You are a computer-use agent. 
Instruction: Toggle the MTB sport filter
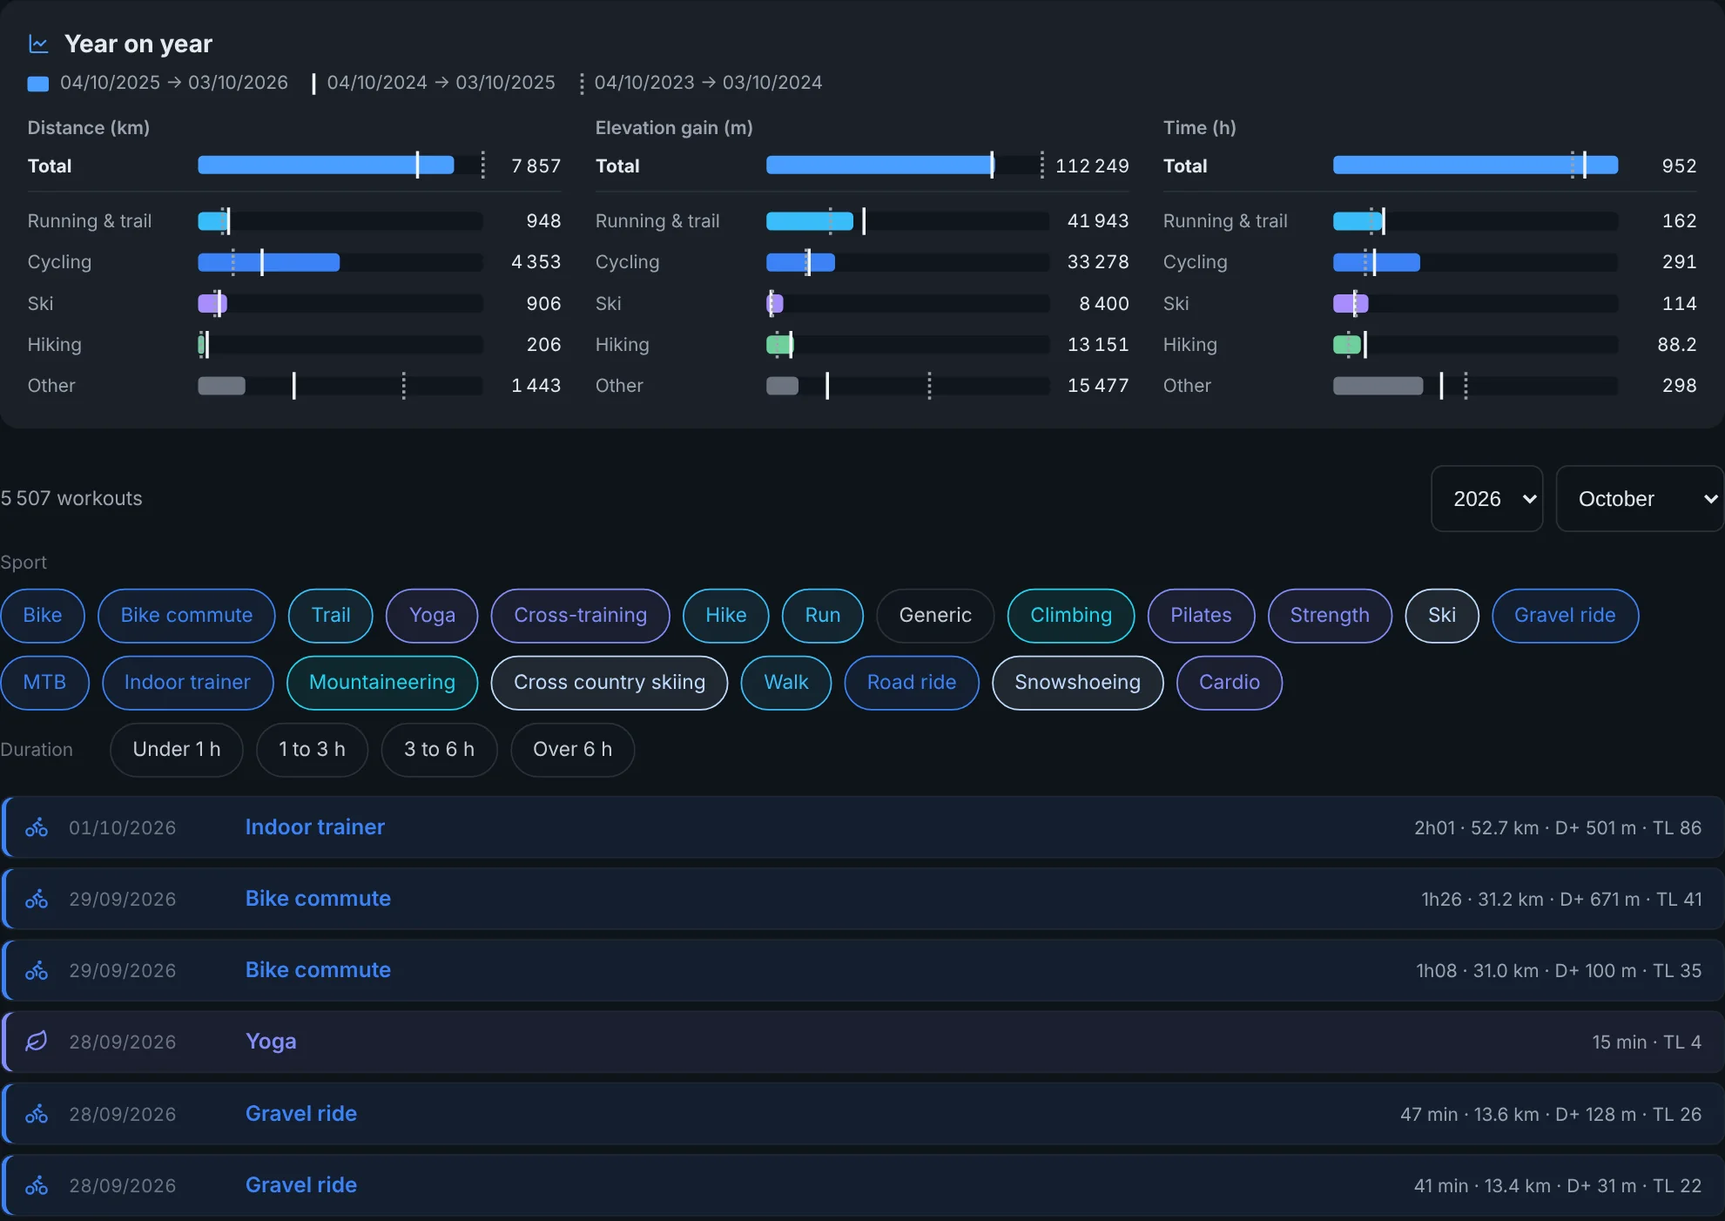pyautogui.click(x=44, y=683)
